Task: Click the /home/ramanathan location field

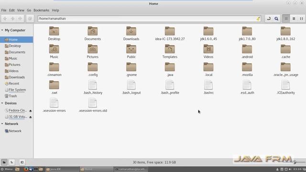Action: pyautogui.click(x=149, y=19)
